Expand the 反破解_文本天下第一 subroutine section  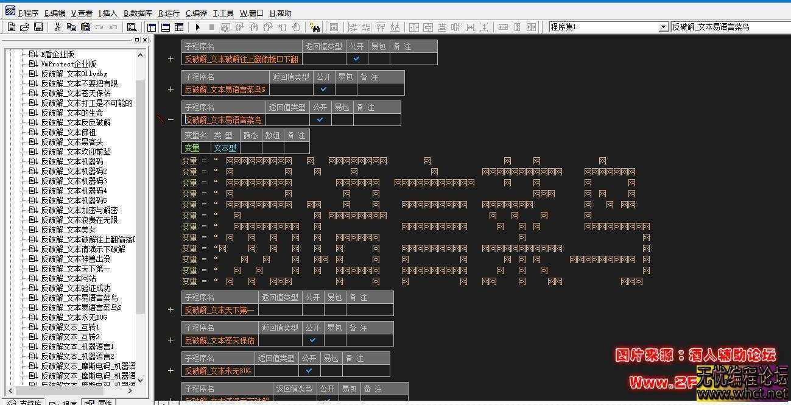click(x=171, y=309)
